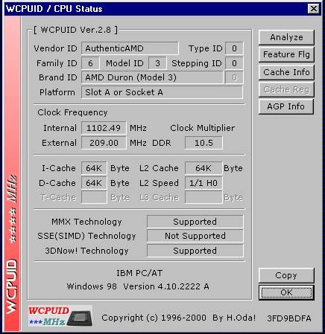Close the WCPUID window
The width and height of the screenshot is (325, 334).
(314, 9)
